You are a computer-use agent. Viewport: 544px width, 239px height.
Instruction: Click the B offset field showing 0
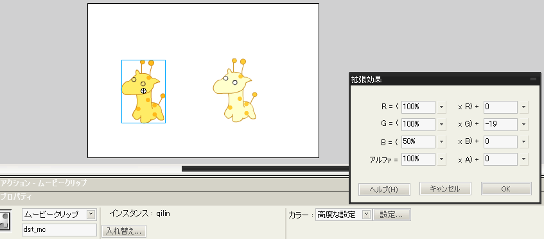(x=500, y=142)
